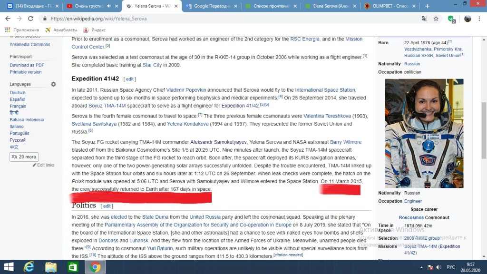487x274 pixels.
Task: Open the Приложения apps shortcut
Action: (22, 30)
